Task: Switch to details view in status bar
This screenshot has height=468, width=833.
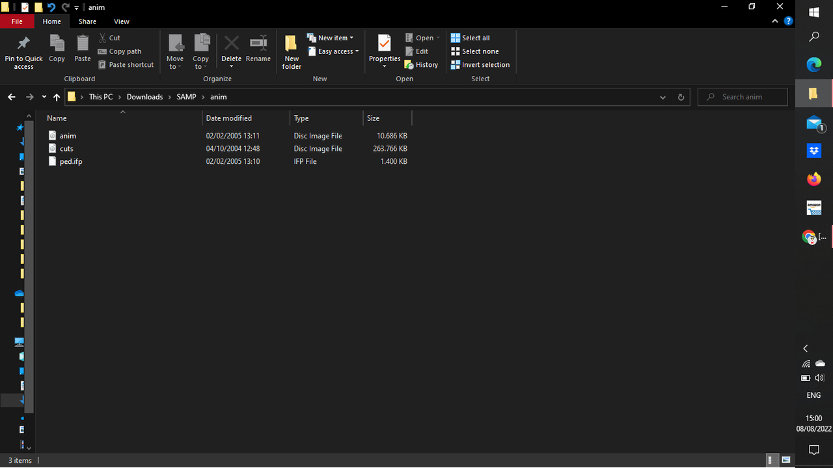Action: (772, 460)
